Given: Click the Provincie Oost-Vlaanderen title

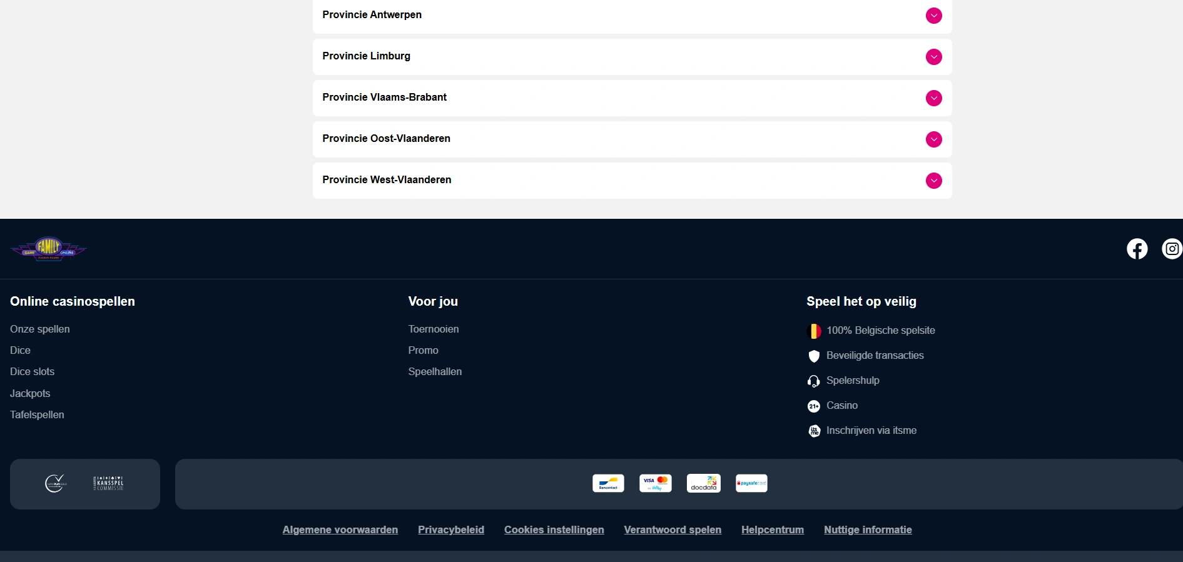Looking at the screenshot, I should (387, 138).
